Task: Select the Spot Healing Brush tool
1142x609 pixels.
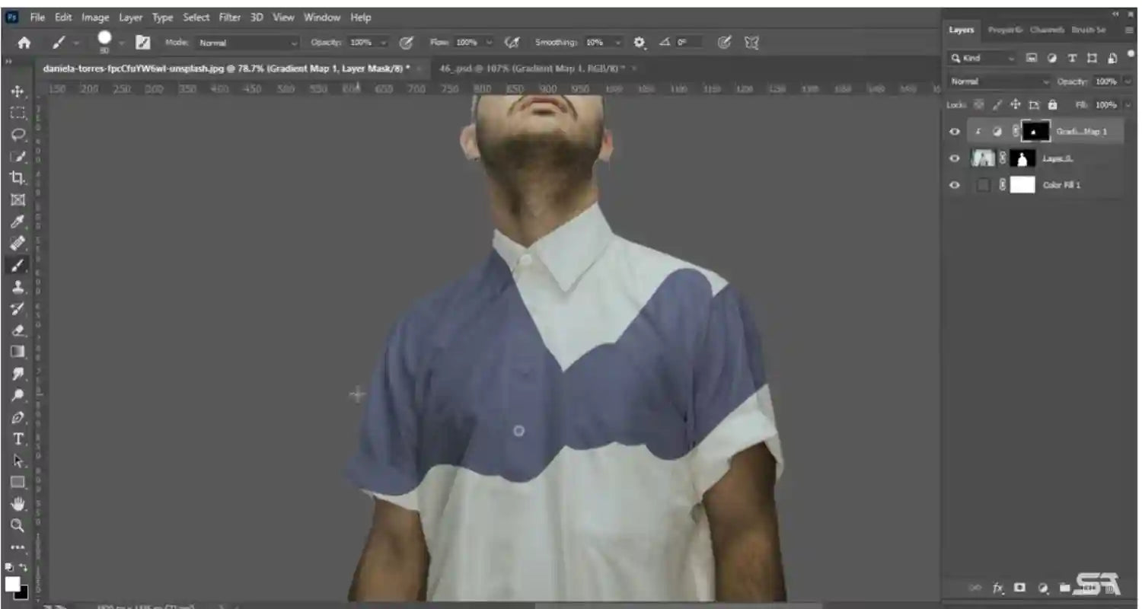Action: tap(18, 244)
